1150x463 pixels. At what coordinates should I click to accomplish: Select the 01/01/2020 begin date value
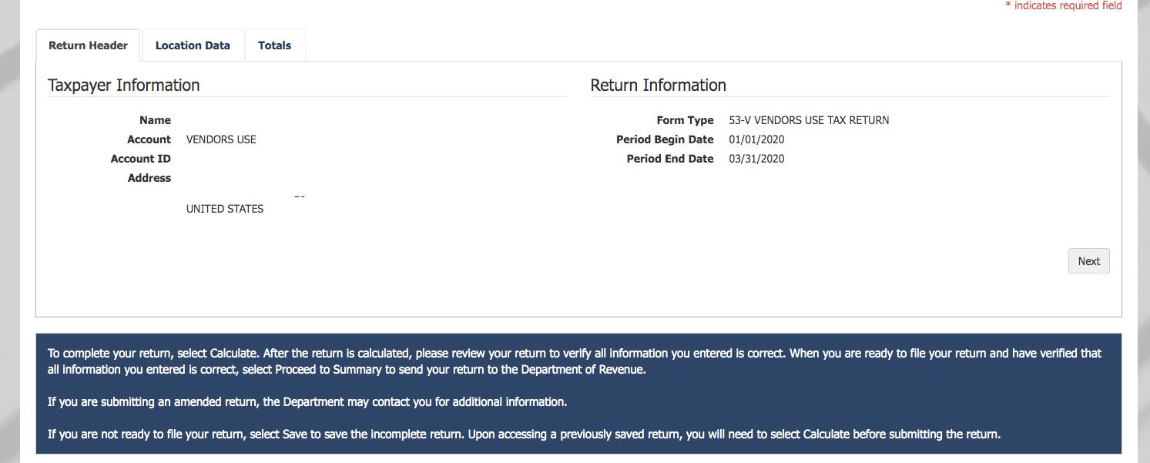(756, 139)
